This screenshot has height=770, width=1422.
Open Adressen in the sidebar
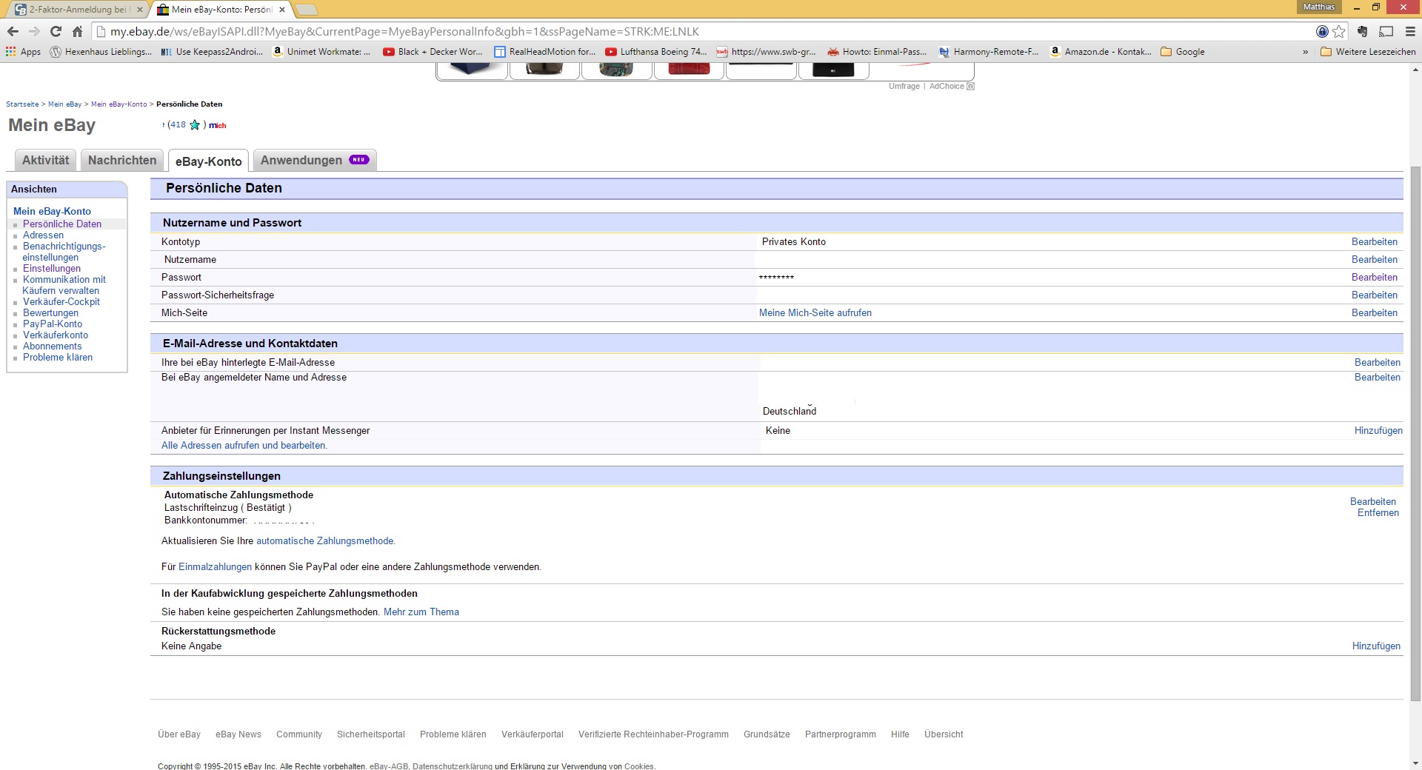(43, 235)
